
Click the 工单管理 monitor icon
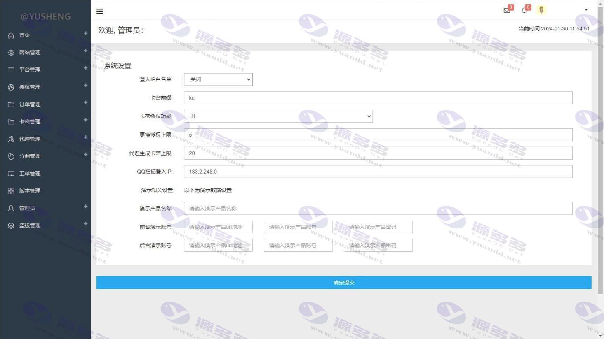point(11,174)
